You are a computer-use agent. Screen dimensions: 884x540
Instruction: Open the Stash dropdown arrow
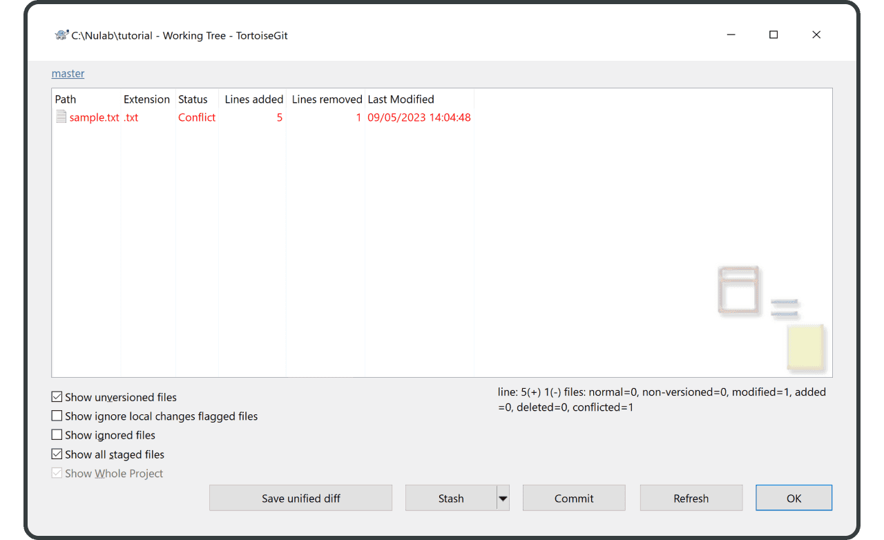pyautogui.click(x=503, y=497)
